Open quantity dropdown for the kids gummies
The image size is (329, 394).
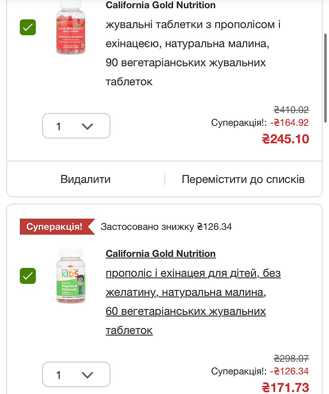point(76,375)
